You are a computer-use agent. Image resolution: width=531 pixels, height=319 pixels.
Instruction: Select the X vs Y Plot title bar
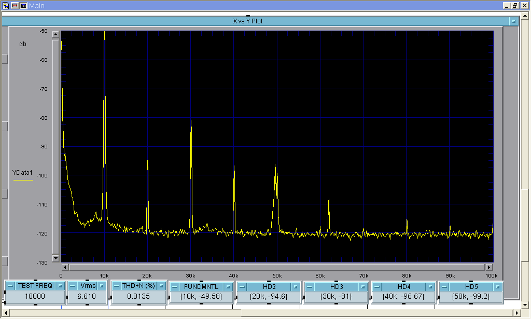pyautogui.click(x=256, y=21)
